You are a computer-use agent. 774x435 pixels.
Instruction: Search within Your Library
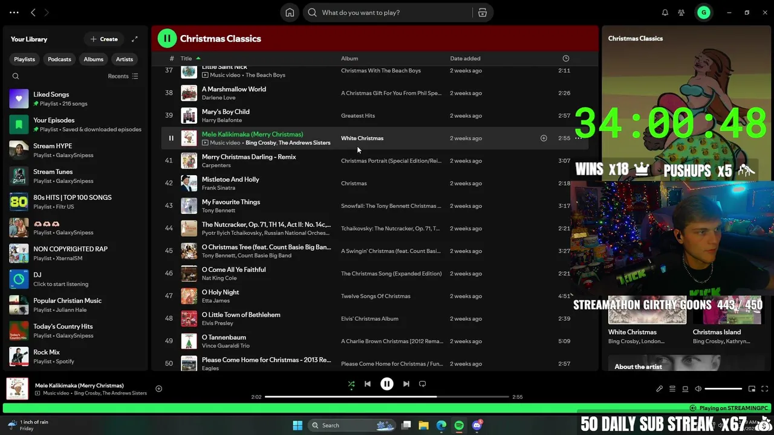(16, 76)
